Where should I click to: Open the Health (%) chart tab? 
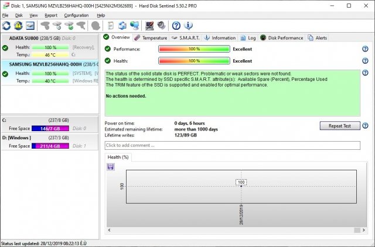[118, 157]
